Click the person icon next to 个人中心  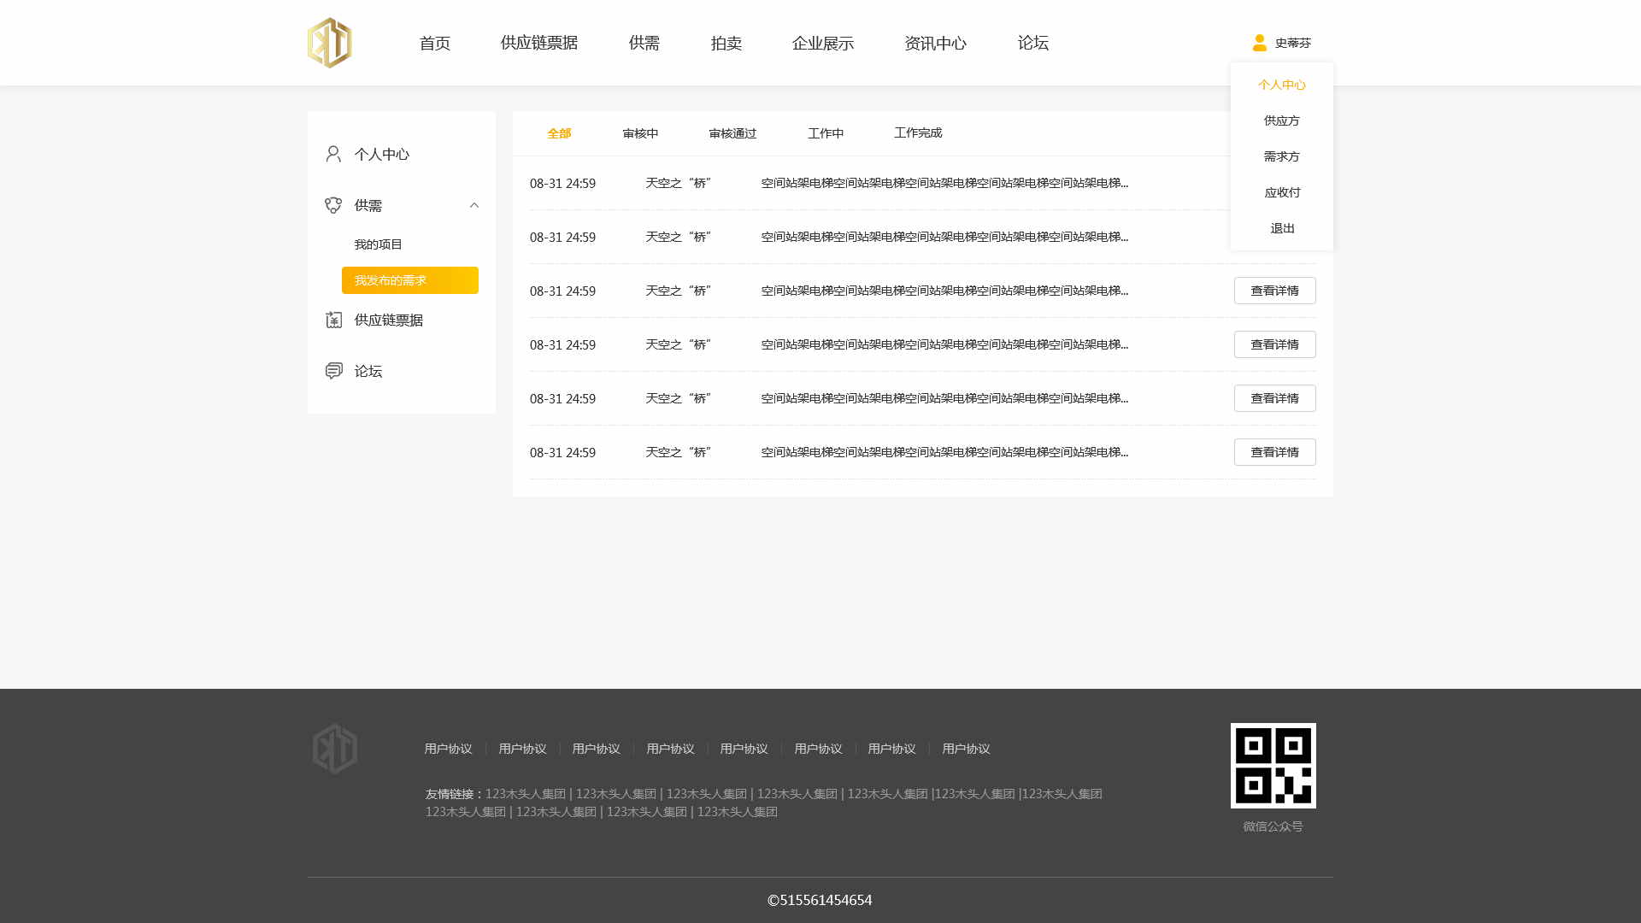click(x=333, y=154)
